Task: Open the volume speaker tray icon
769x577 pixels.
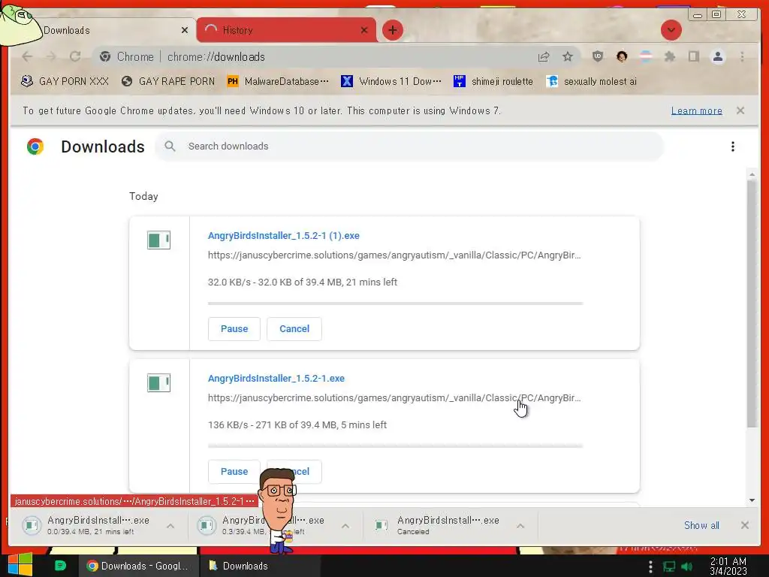Action: (686, 566)
